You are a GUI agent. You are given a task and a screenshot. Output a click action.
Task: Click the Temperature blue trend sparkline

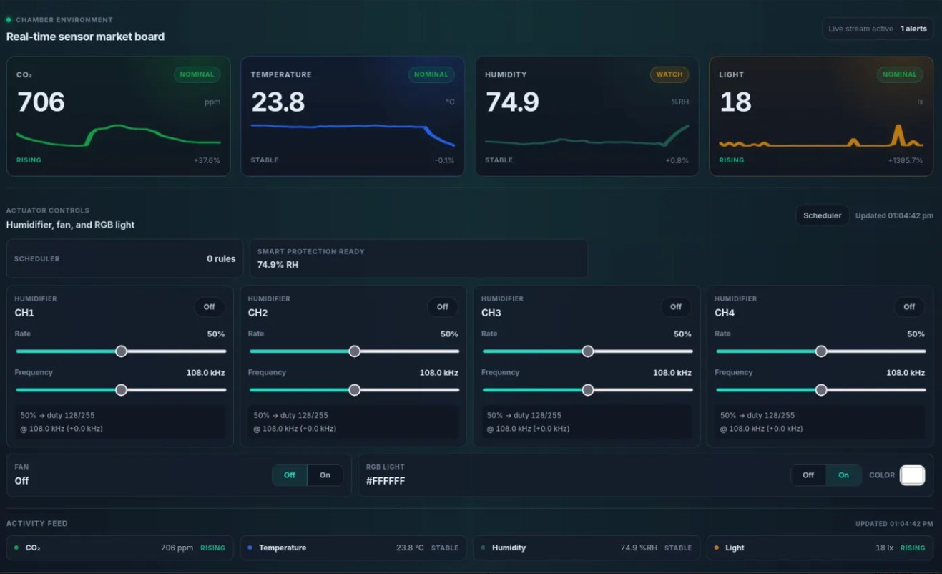click(353, 135)
